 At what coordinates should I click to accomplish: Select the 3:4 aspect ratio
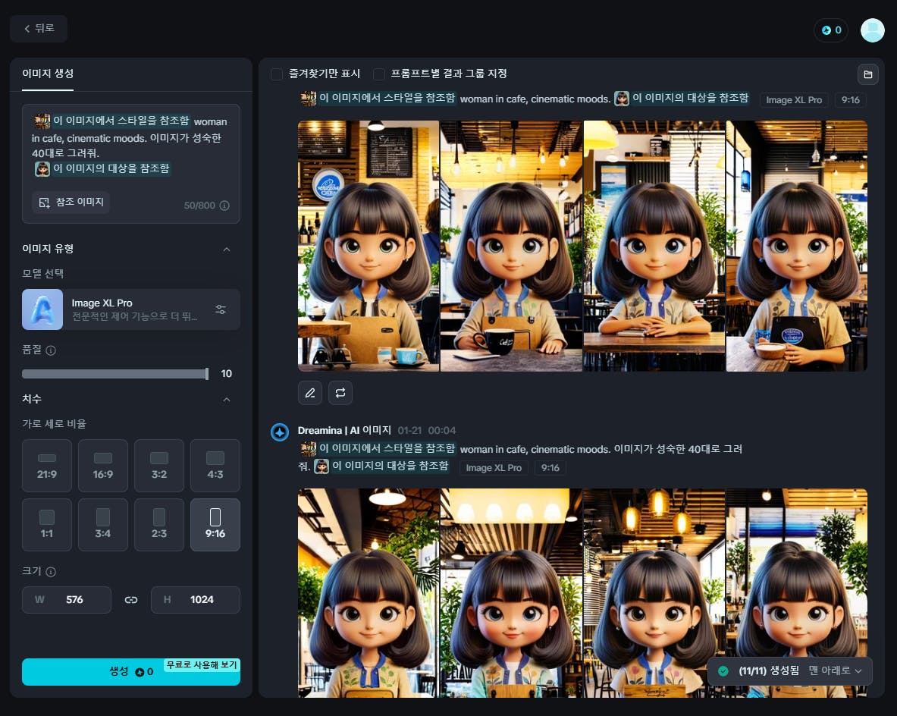point(103,525)
